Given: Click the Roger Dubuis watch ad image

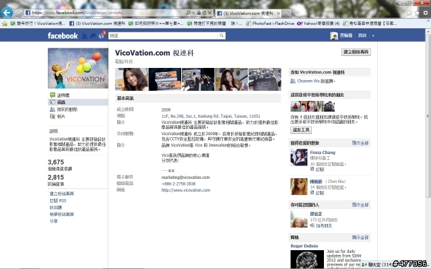Looking at the screenshot, I should (307, 260).
